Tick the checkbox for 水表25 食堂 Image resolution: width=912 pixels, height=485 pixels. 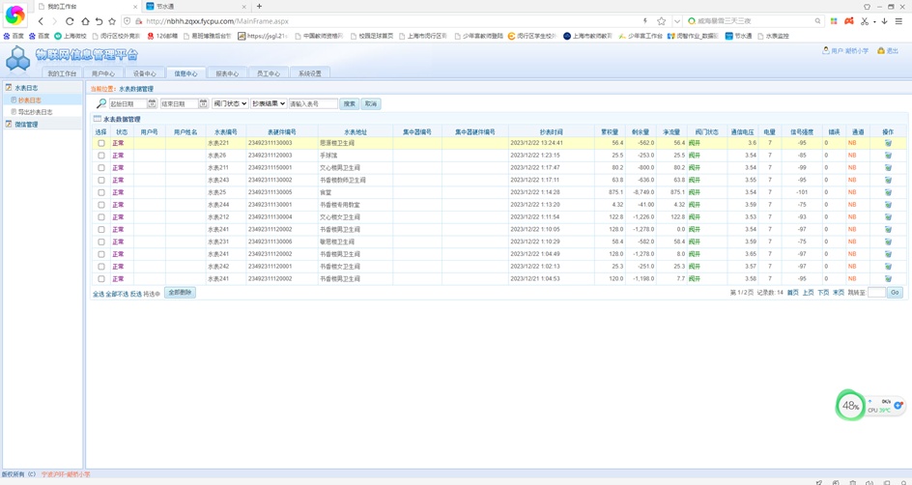tap(101, 192)
